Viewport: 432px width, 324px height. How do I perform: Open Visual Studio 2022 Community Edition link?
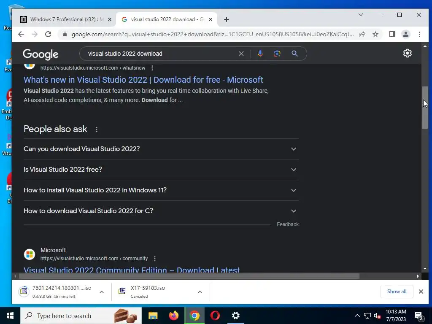pyautogui.click(x=132, y=270)
